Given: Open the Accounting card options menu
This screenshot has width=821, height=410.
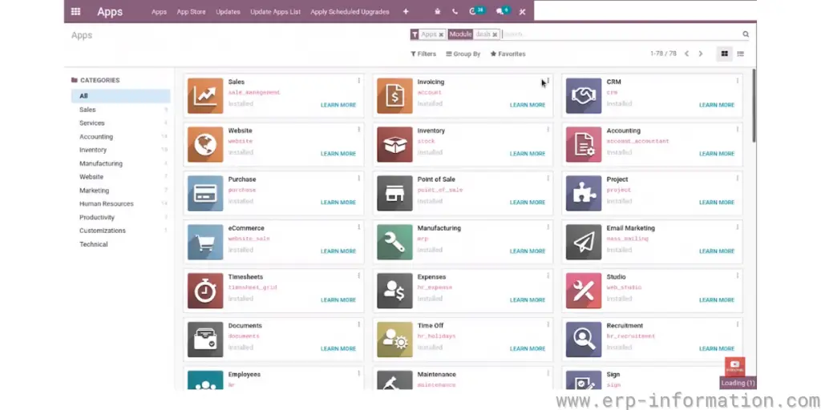Looking at the screenshot, I should coord(738,130).
